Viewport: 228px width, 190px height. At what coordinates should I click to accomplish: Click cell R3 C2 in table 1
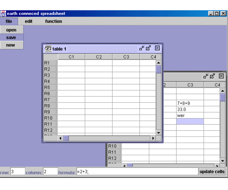[x=99, y=75]
